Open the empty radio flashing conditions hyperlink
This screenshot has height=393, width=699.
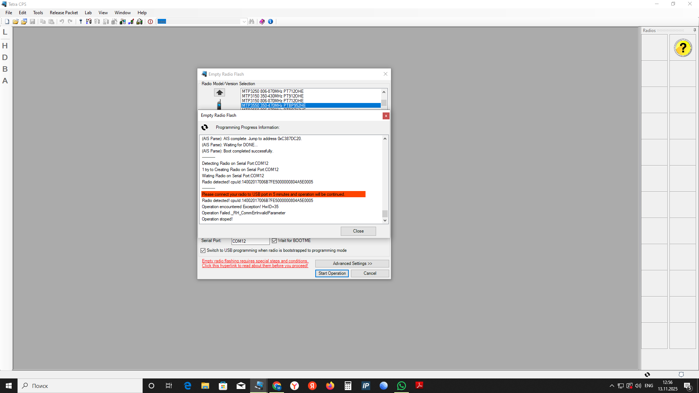tap(255, 263)
